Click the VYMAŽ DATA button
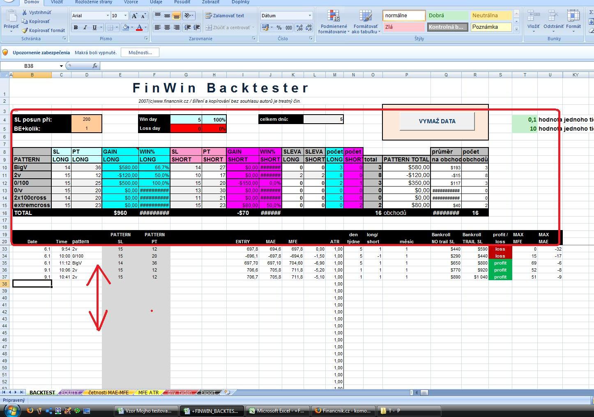 [437, 121]
